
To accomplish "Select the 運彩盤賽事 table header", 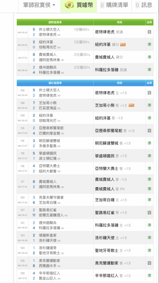I will pos(55,83).
